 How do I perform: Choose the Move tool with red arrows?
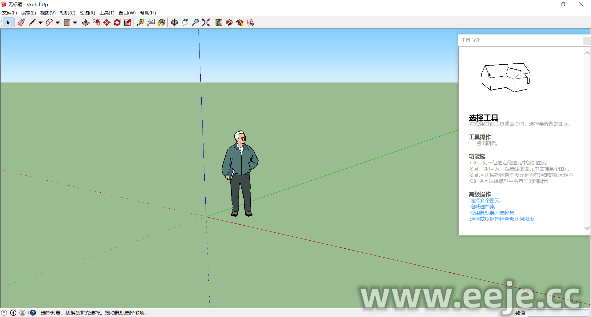[107, 22]
